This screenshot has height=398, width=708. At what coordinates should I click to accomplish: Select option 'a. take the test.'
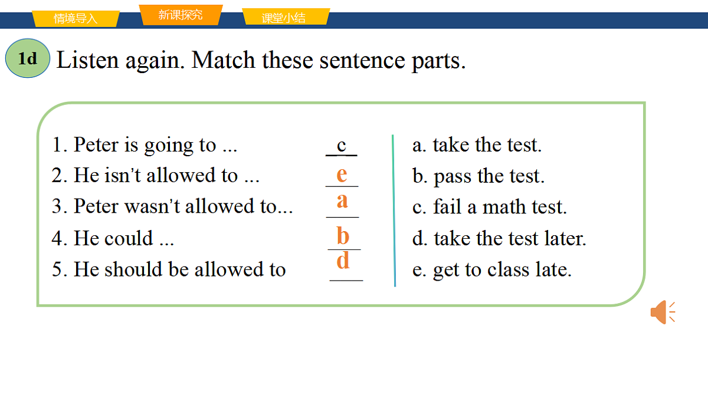pos(477,145)
